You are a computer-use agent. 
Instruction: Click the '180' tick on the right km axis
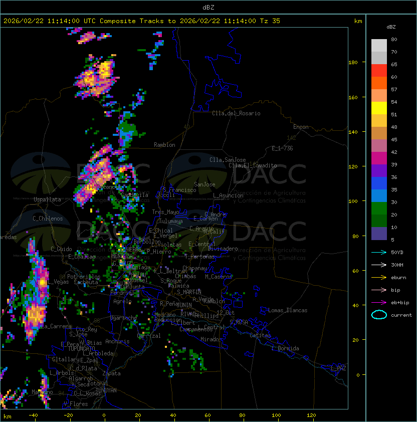pyautogui.click(x=353, y=63)
